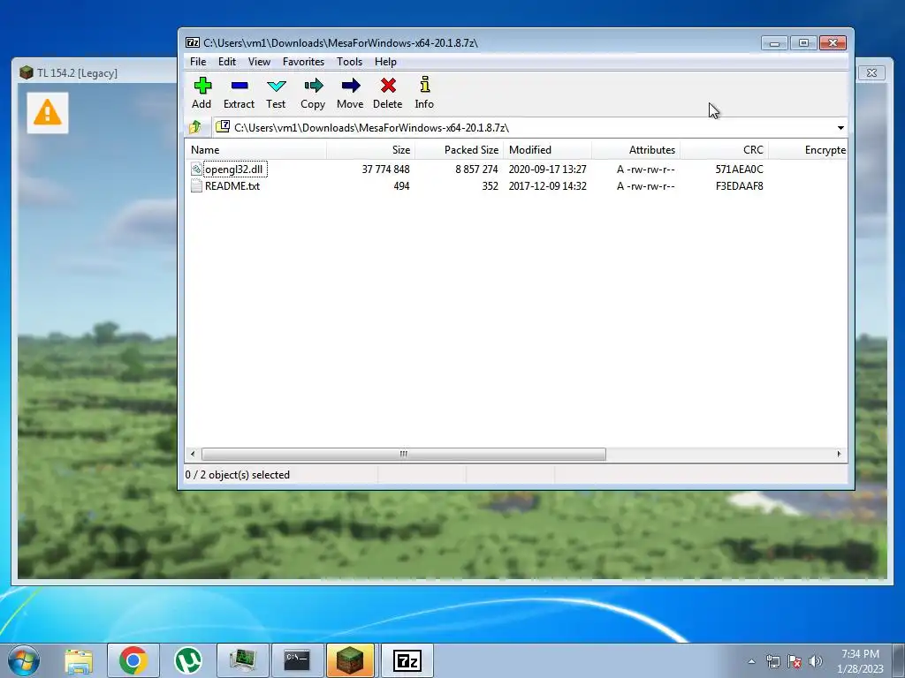Open Action Center flag tray icon
Image resolution: width=905 pixels, height=678 pixels.
(x=795, y=661)
